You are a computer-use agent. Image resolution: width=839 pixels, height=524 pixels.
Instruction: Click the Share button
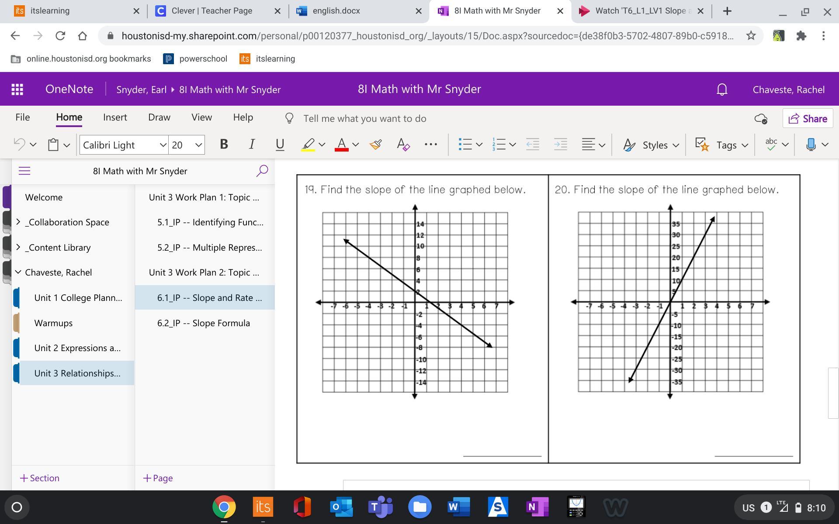click(808, 118)
